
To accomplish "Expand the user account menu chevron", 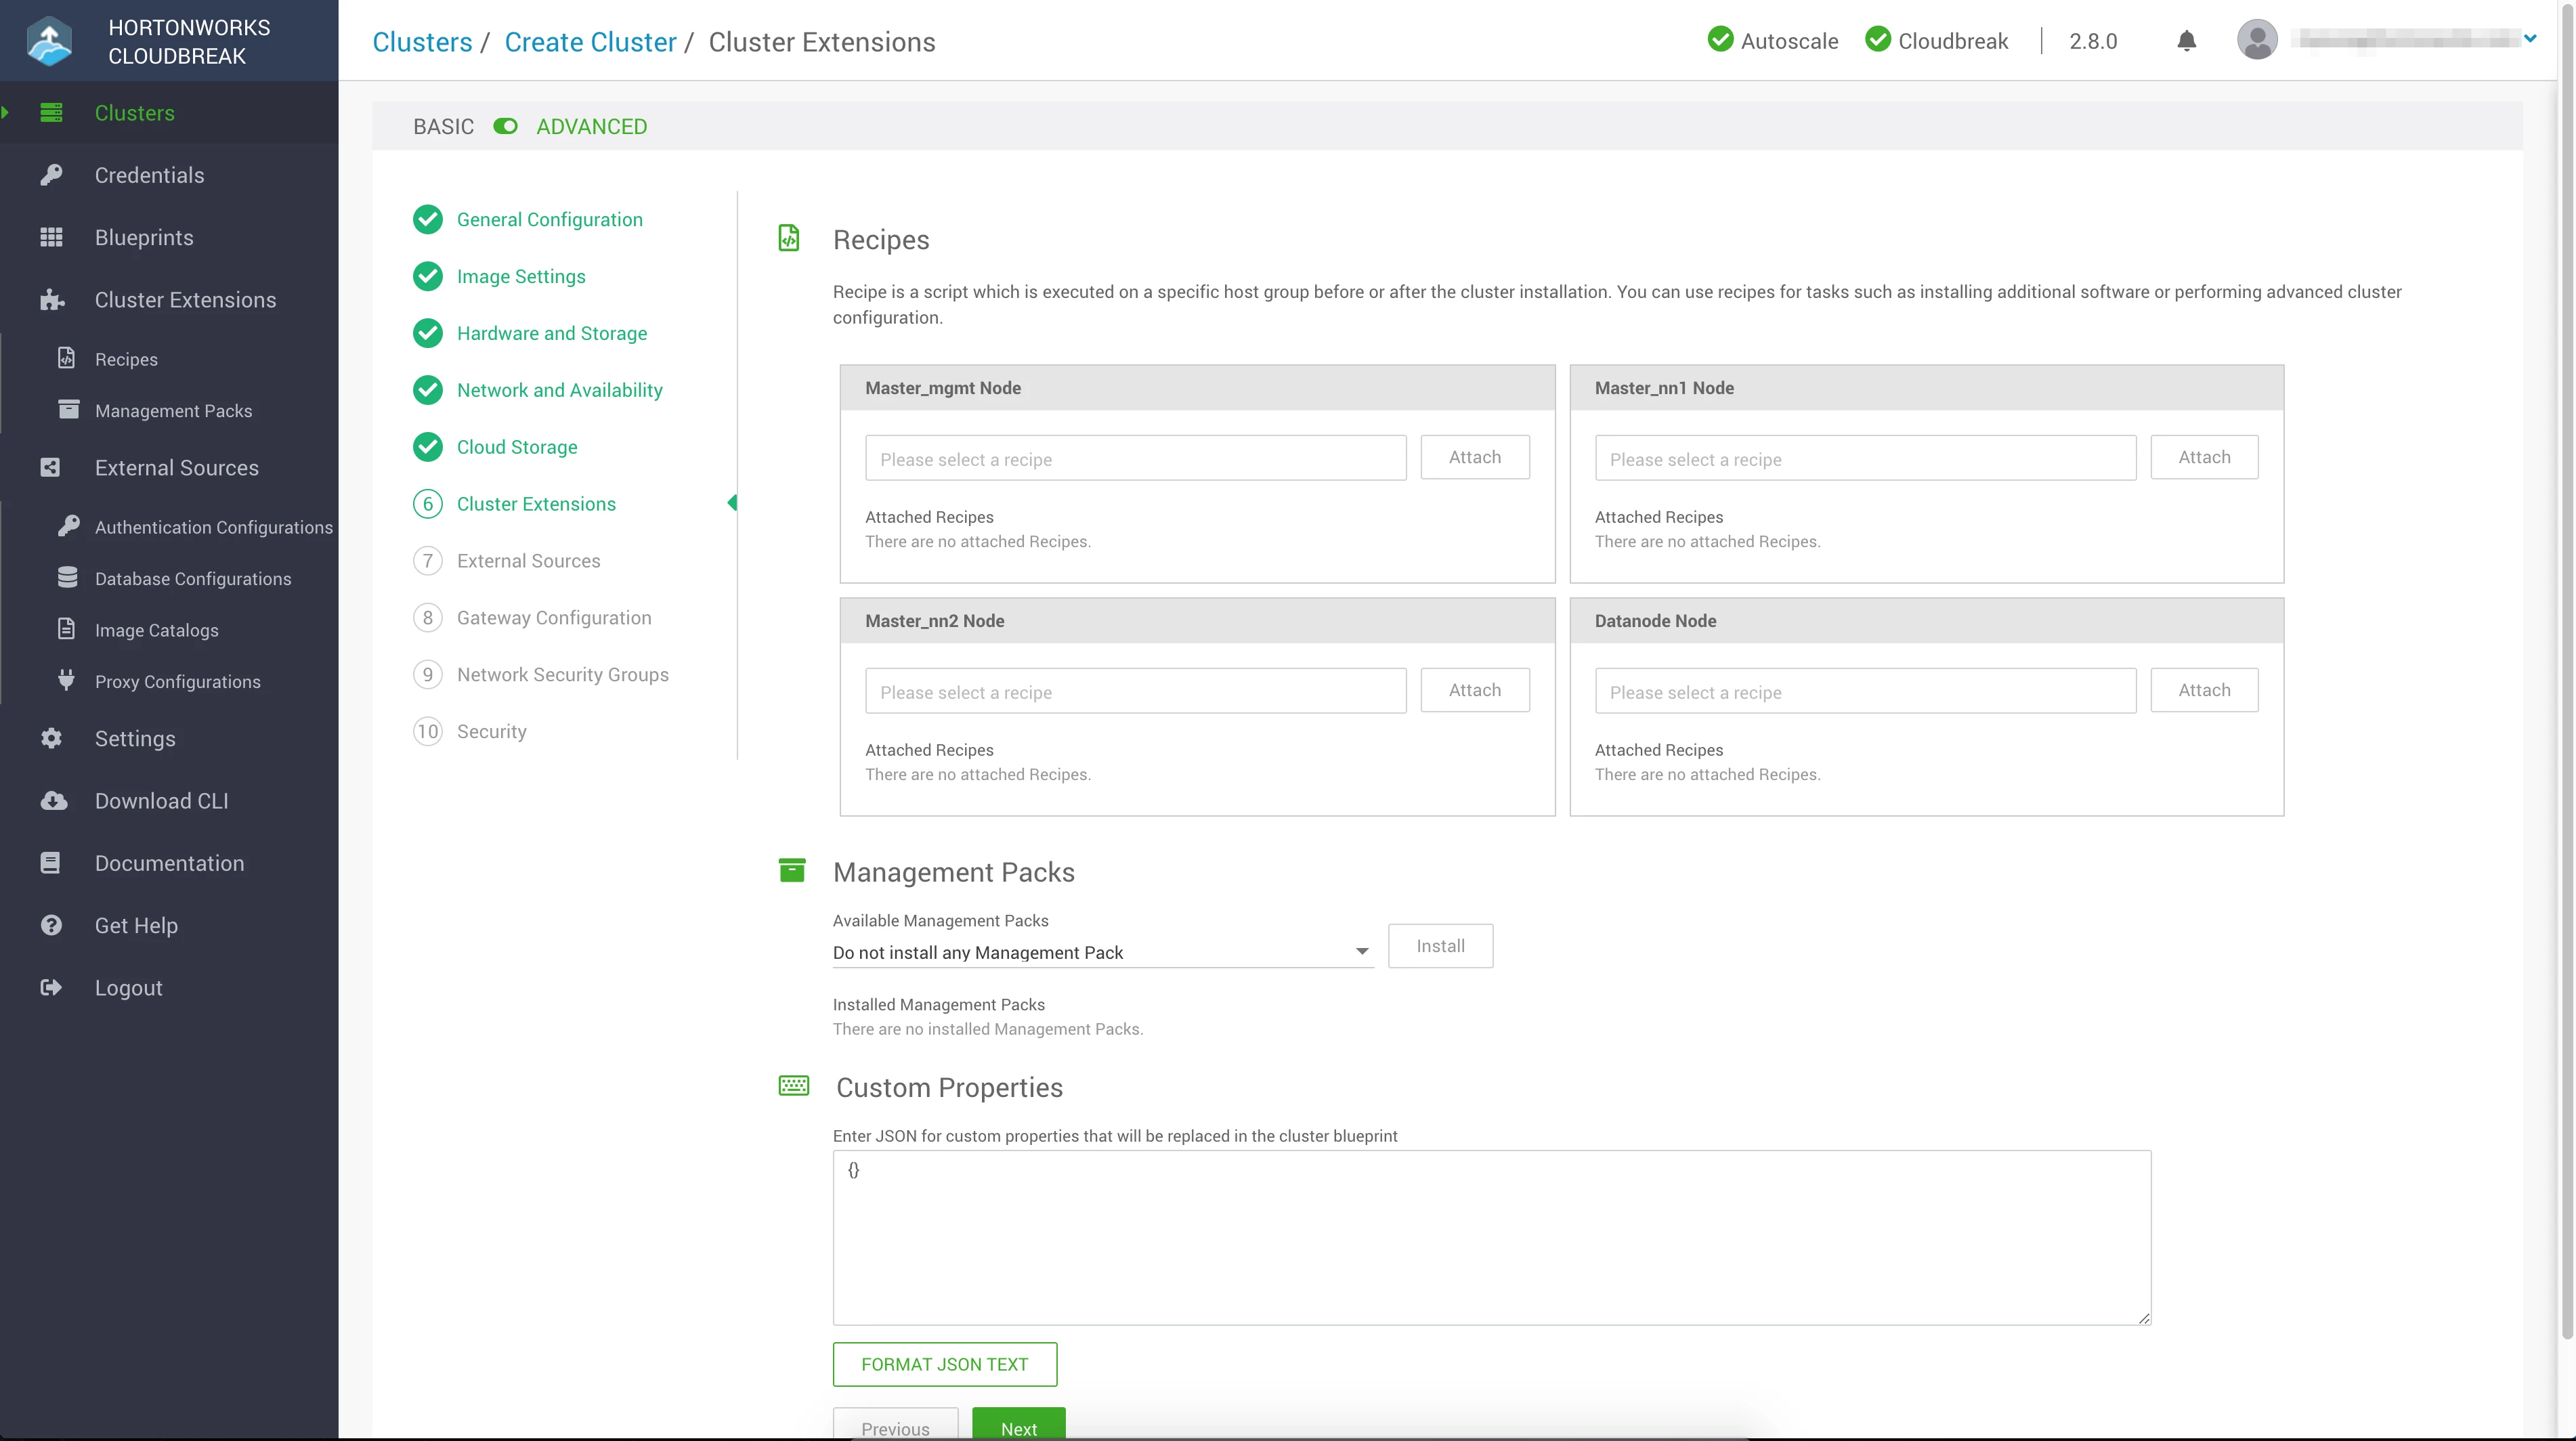I will coord(2530,39).
